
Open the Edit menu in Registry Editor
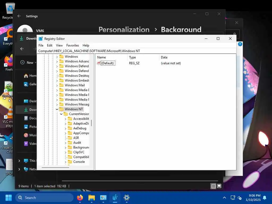click(50, 45)
